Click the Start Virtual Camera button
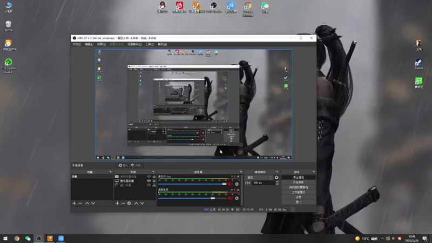This screenshot has height=243, width=432. [299, 187]
